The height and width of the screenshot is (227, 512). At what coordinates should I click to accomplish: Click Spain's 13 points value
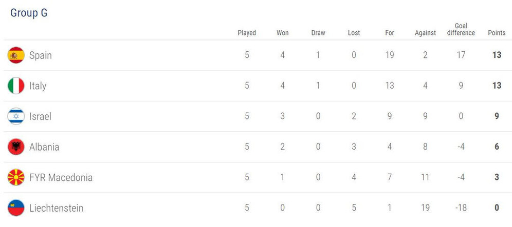(497, 55)
